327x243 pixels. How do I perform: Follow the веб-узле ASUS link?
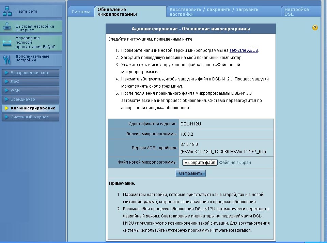pos(244,50)
